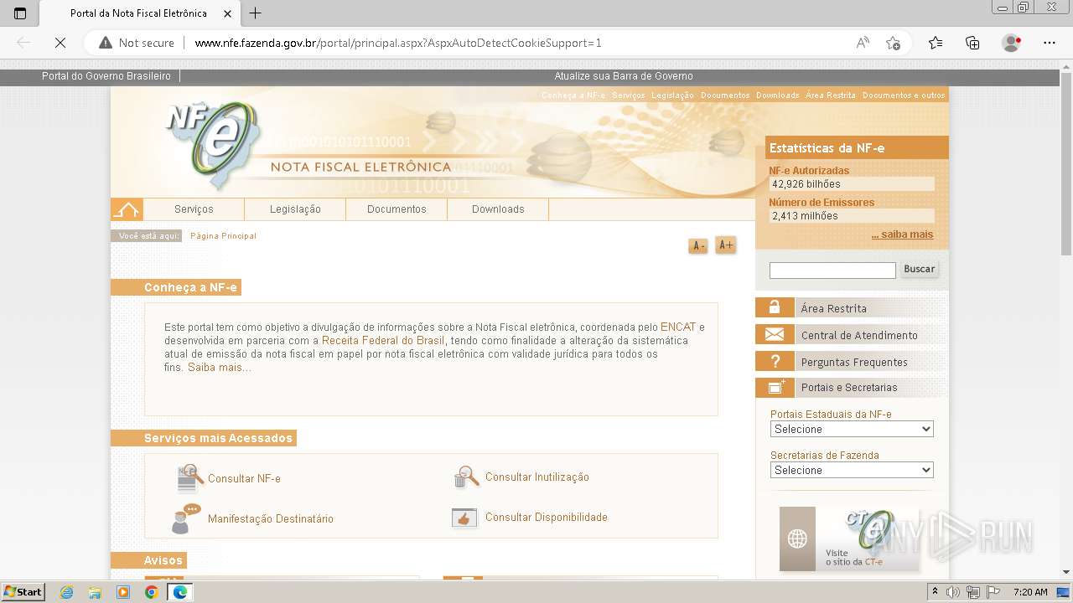
Task: Click the Consultar Inutilização icon
Action: (466, 477)
